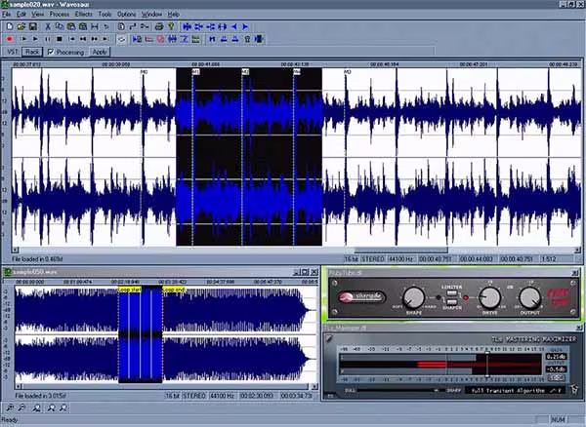
Task: Open the Tools menu
Action: coord(105,15)
